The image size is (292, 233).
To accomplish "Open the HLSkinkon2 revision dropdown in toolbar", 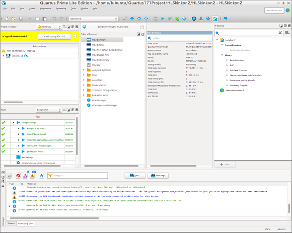I will (x=94, y=19).
